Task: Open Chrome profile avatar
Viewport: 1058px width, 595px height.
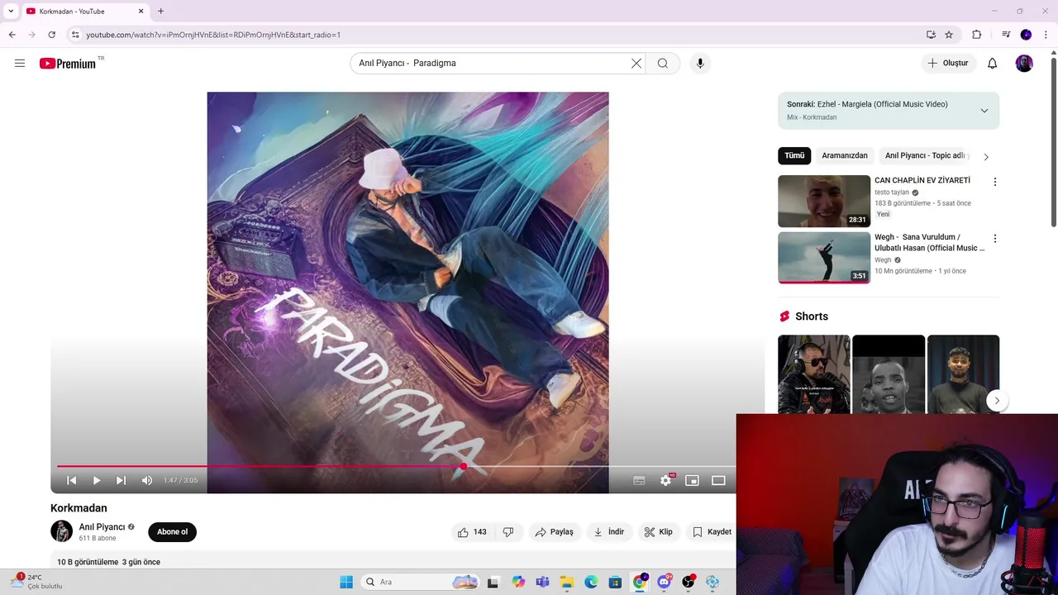Action: (x=1026, y=35)
